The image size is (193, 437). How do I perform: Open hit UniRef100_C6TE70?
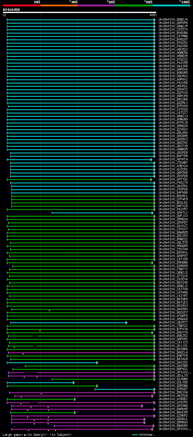[173, 30]
